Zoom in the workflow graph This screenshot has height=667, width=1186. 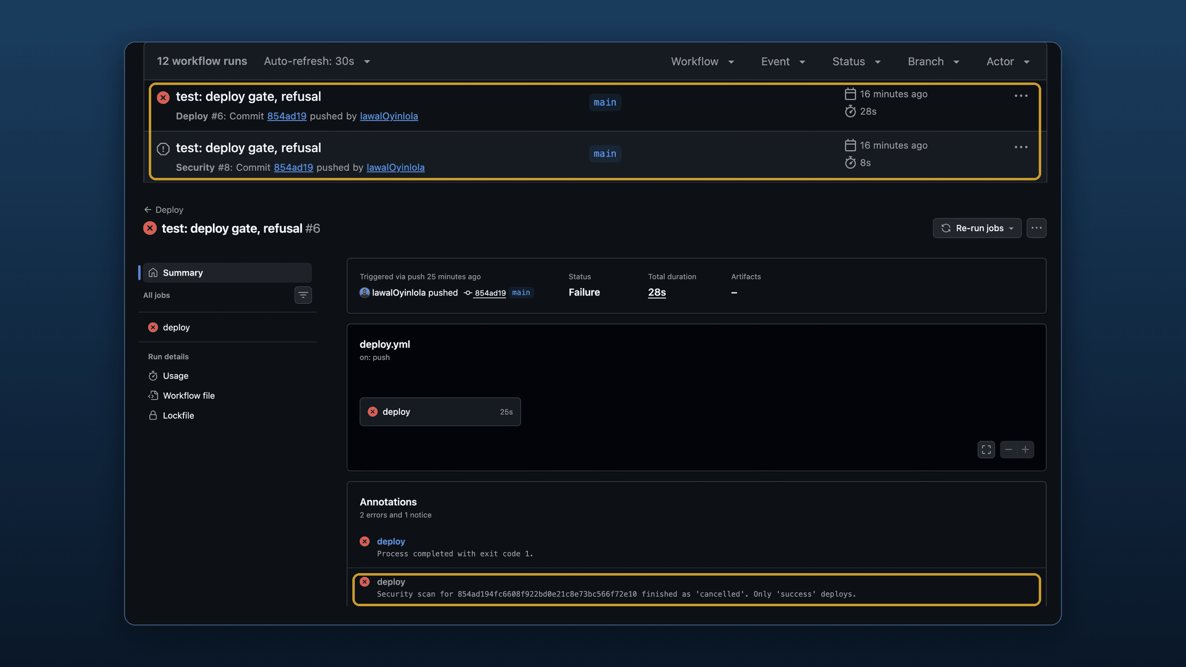(x=1025, y=450)
